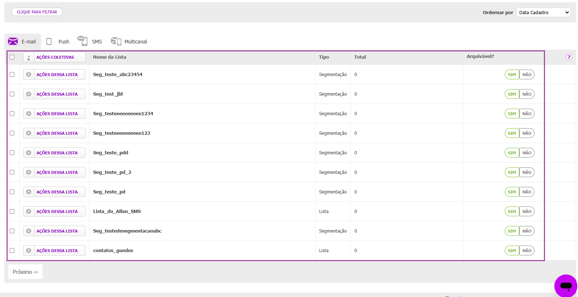Viewport: 578px width, 297px height.
Task: Click the gear icon for Seg_teste_pdd
Action: 29,153
